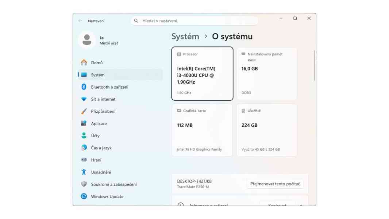Open Usnadnění settings
Screen dimensions: 389x219
click(120, 172)
